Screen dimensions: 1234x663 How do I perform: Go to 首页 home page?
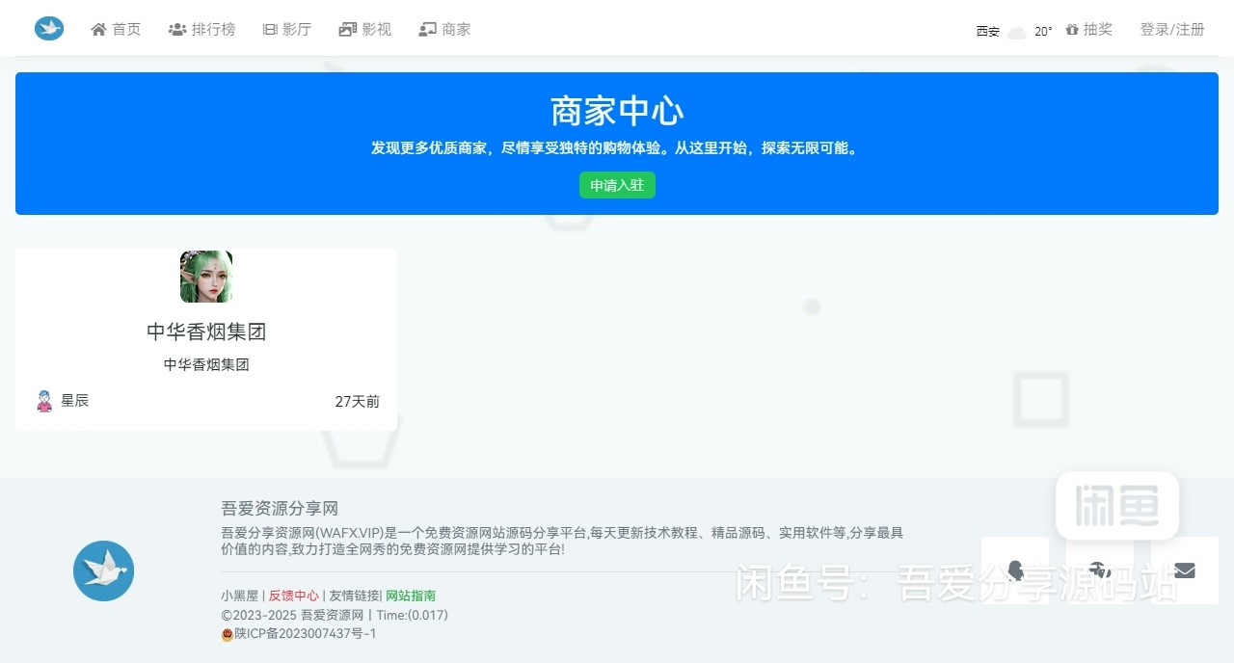(116, 29)
